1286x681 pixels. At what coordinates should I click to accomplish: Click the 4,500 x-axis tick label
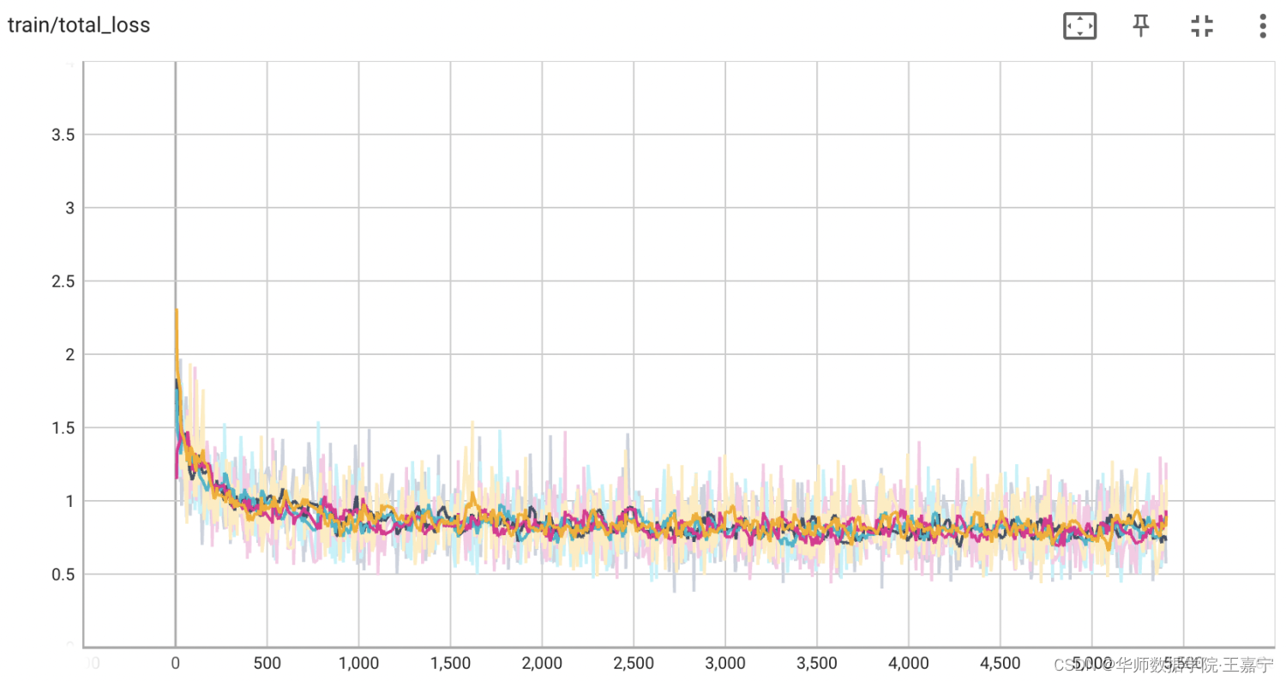point(1001,664)
